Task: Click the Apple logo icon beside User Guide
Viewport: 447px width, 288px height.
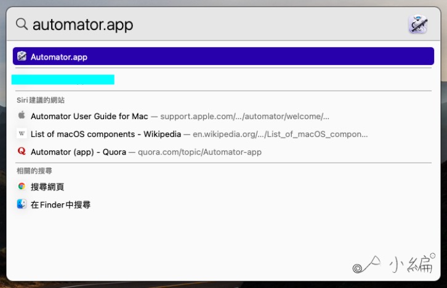Action: coord(22,115)
